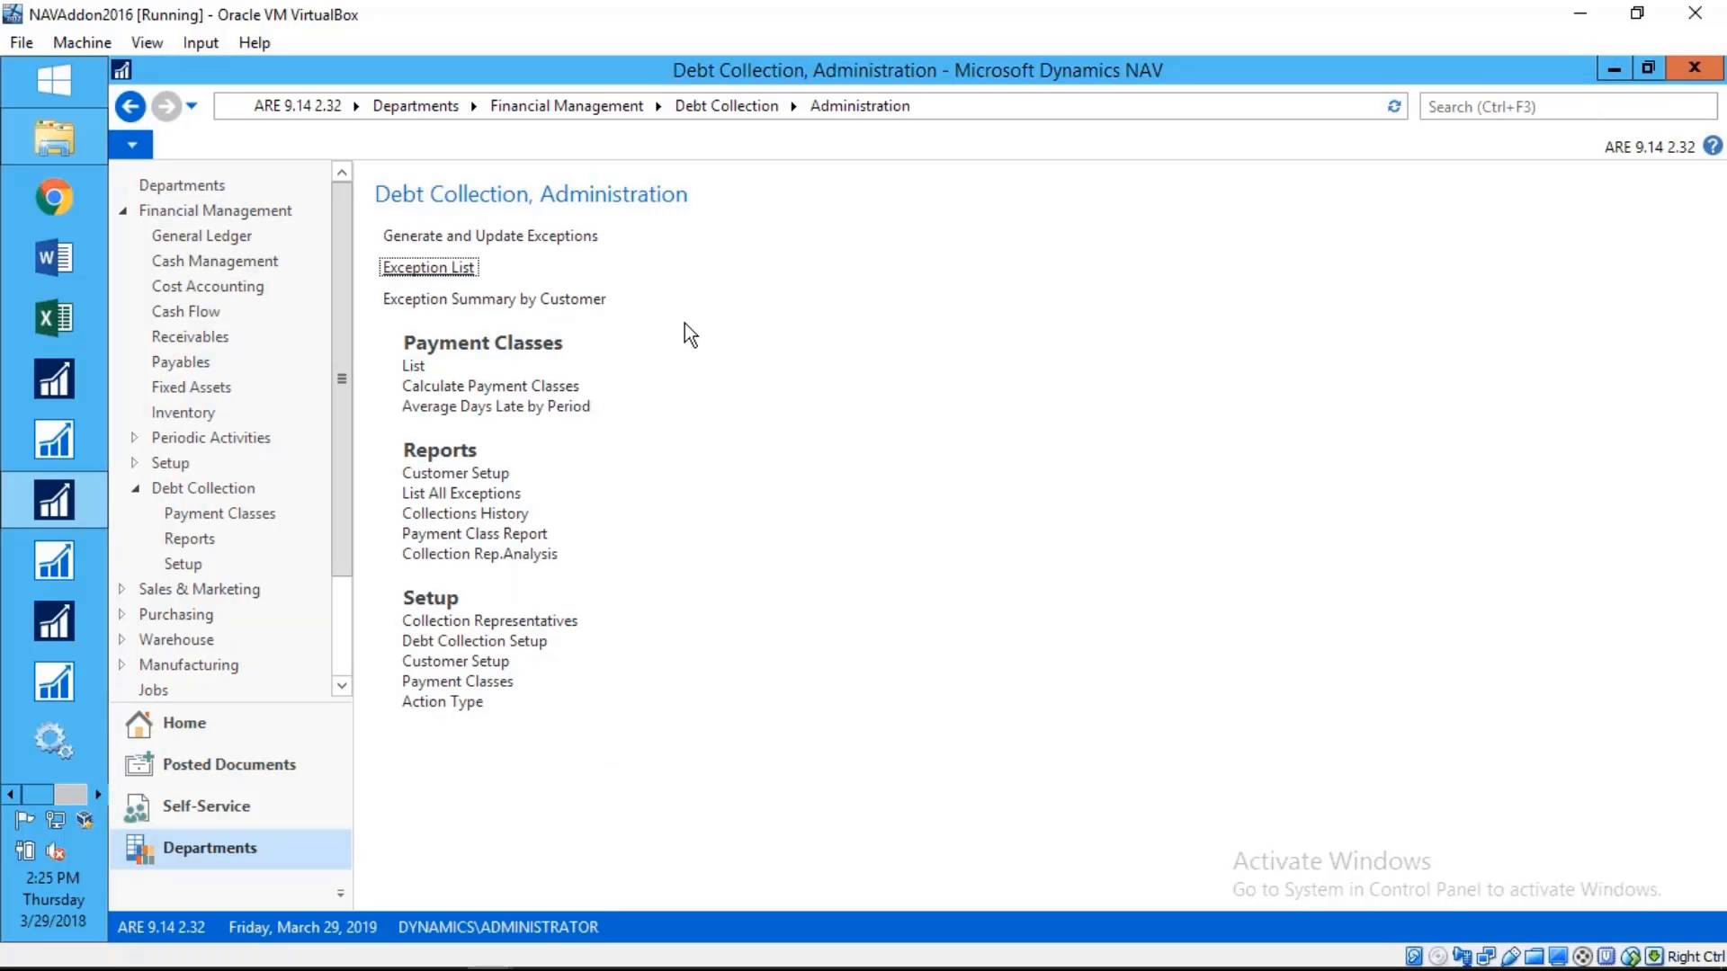Click the Windows Start button
The width and height of the screenshot is (1727, 971).
pyautogui.click(x=54, y=81)
